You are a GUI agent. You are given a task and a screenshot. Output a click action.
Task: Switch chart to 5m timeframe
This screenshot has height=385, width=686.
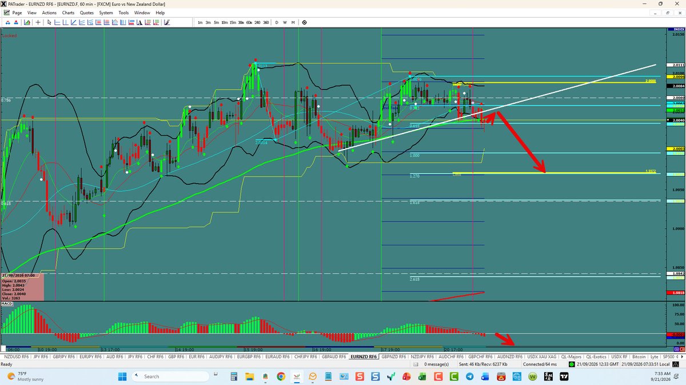217,22
